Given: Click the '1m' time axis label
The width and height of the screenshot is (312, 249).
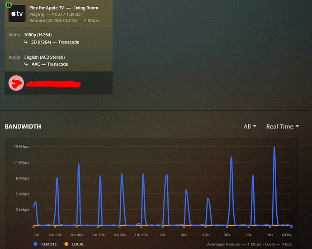Looking at the screenshot, I should coord(163,235).
